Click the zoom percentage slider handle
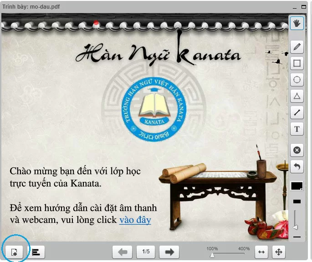 212,255
